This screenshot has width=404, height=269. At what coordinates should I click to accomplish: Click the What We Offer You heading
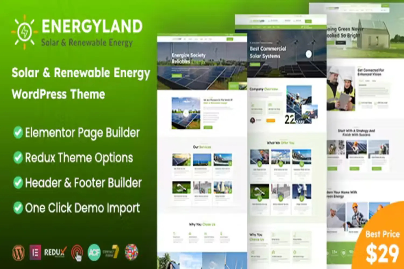pos(280,143)
